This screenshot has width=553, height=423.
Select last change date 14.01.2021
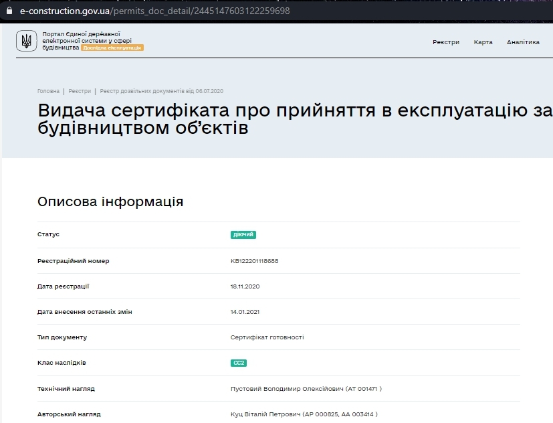245,312
